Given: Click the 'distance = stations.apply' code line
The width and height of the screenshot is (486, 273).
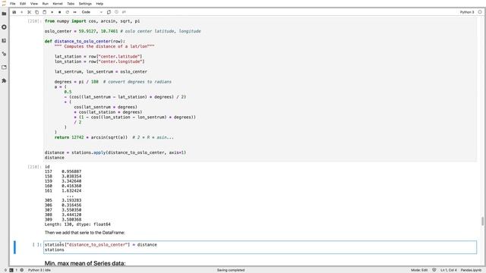Looking at the screenshot, I should [x=115, y=152].
